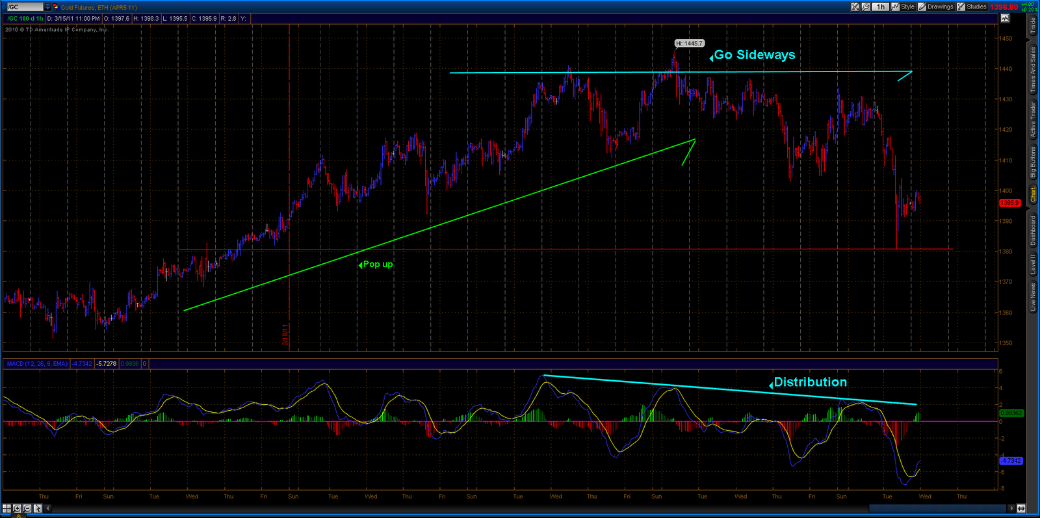The image size is (1040, 518).
Task: Select the Chart sidebar tab
Action: tap(1033, 195)
